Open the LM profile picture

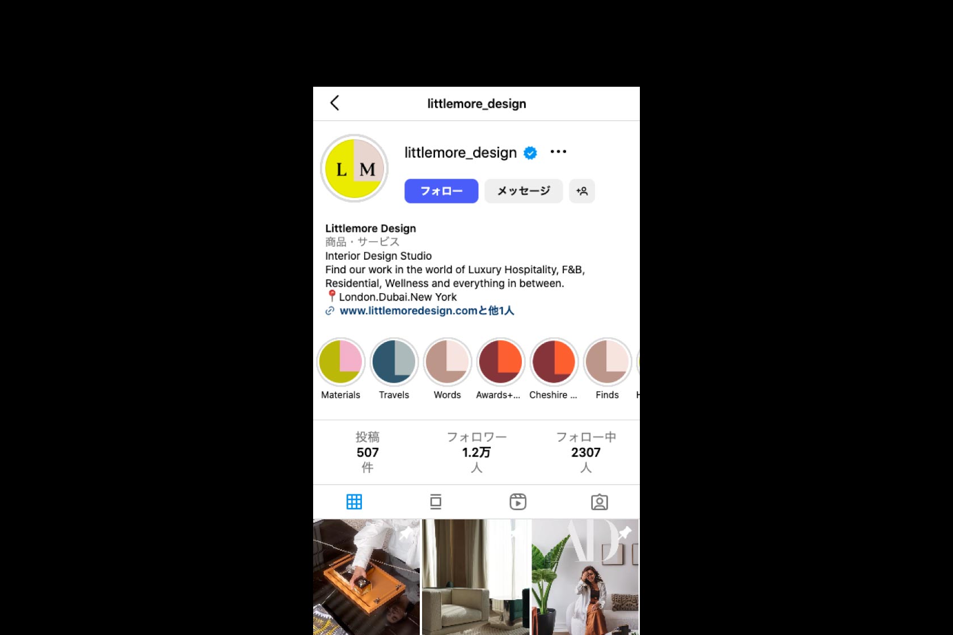355,168
